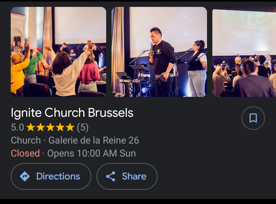
Task: Click the 5.0 rating score
Action: point(17,127)
